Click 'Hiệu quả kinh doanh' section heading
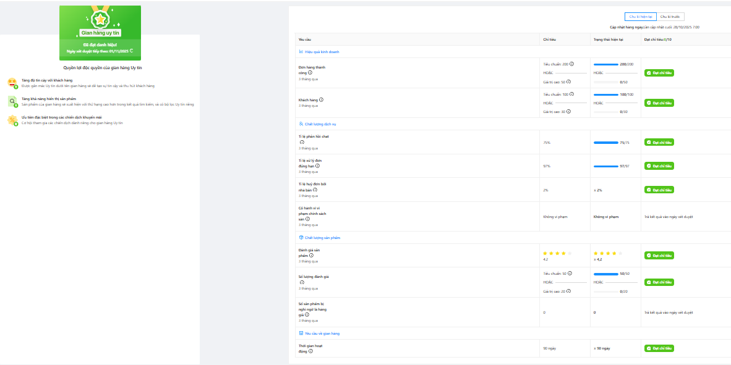The image size is (731, 365). pyautogui.click(x=322, y=52)
